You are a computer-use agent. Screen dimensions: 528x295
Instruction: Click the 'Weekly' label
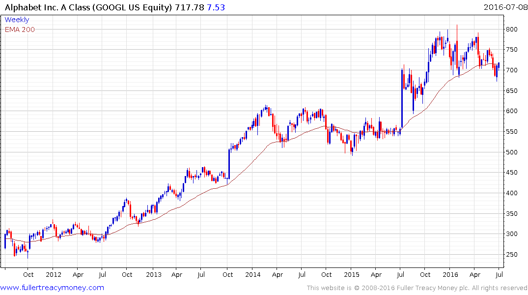pyautogui.click(x=17, y=20)
